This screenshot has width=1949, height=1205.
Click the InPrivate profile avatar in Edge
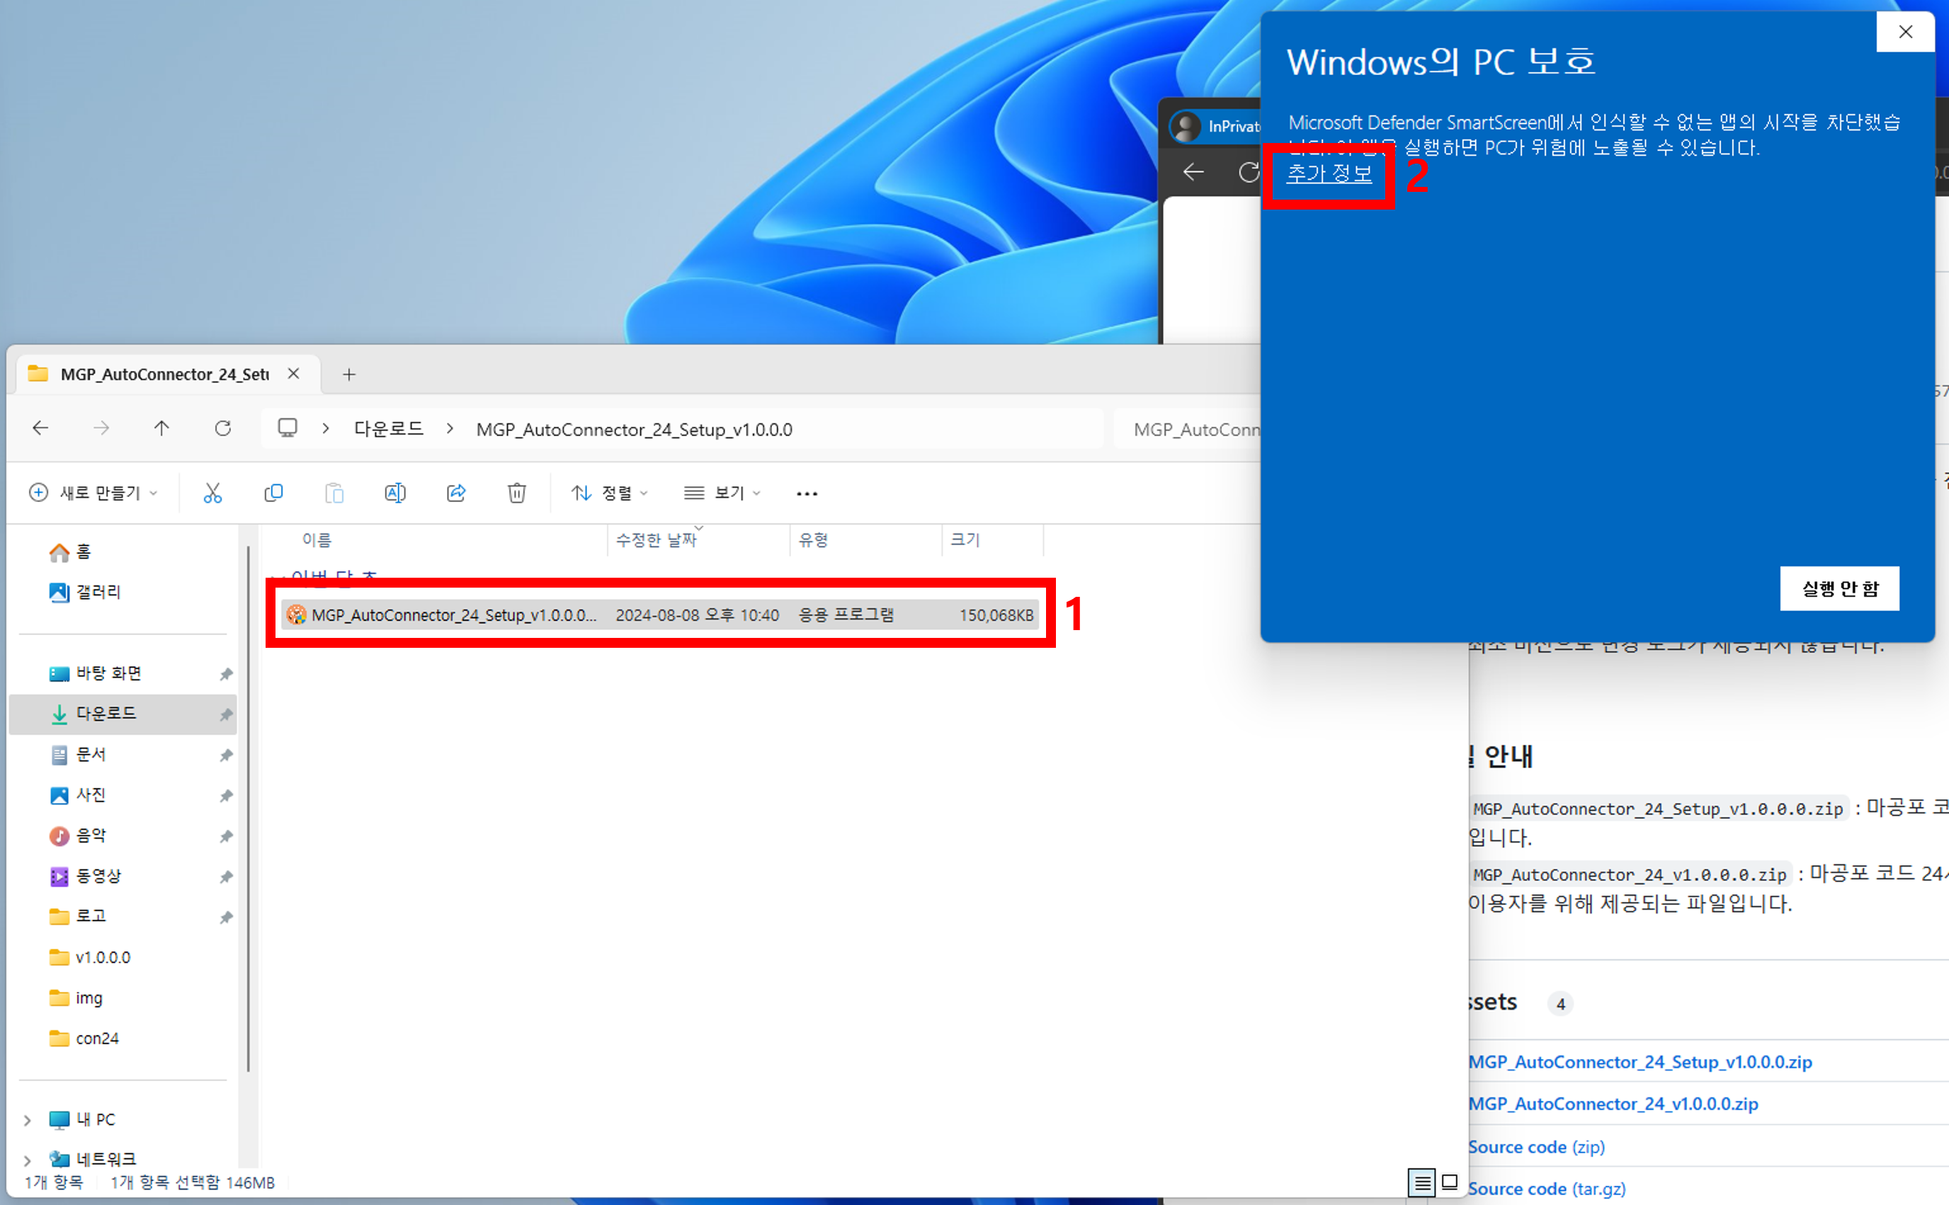(x=1186, y=126)
